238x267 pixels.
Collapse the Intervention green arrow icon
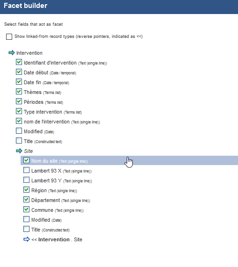click(x=12, y=53)
